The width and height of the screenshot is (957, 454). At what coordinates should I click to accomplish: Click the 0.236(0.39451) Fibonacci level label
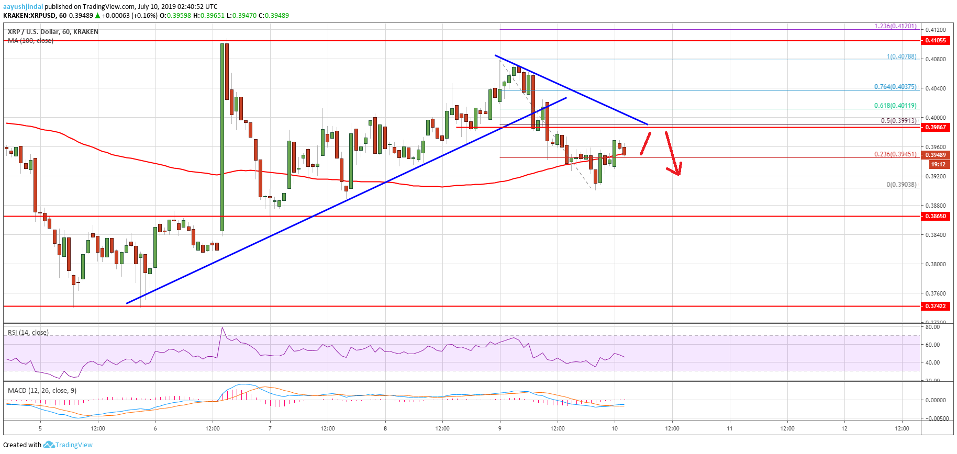[x=895, y=154]
